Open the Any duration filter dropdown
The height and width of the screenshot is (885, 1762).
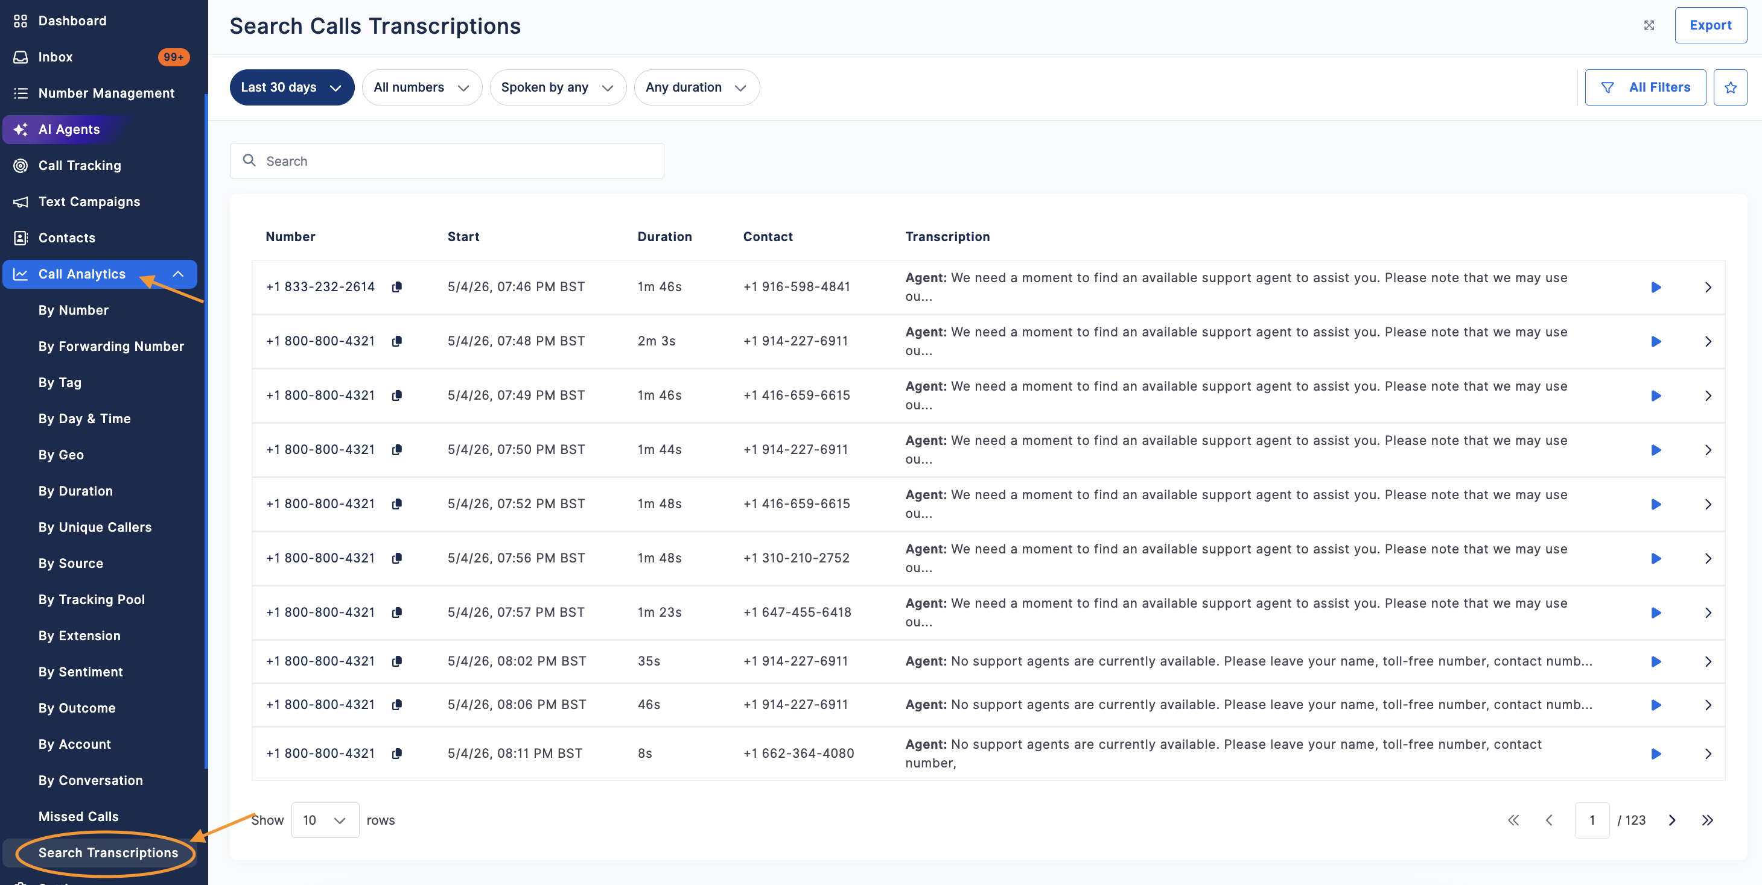click(697, 87)
